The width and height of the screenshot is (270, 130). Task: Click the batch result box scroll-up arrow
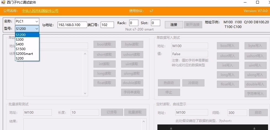pos(144,121)
